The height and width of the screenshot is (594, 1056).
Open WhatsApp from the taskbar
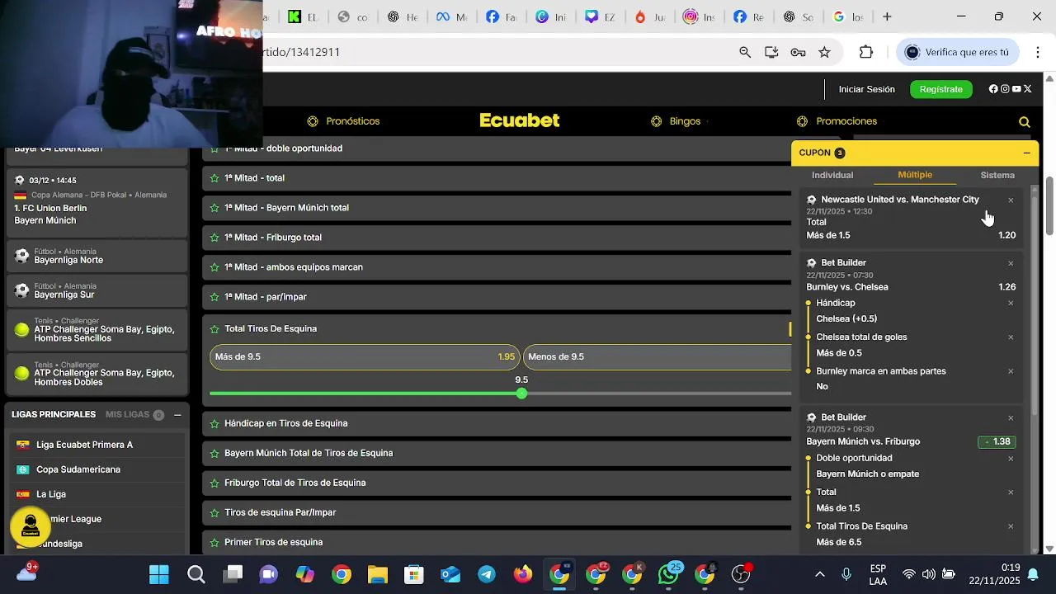pos(668,574)
